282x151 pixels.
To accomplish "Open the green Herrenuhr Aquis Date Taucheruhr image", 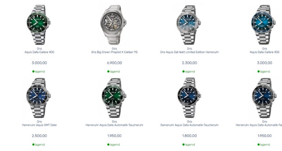I will pos(114,98).
